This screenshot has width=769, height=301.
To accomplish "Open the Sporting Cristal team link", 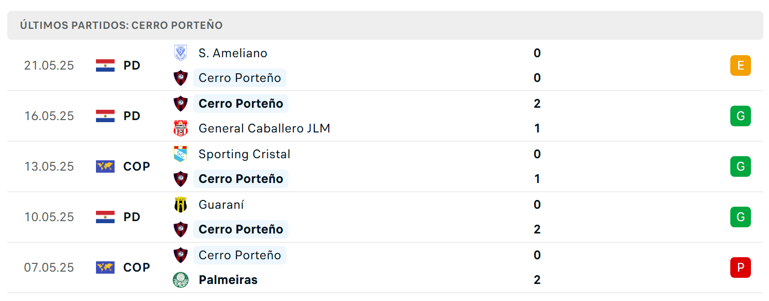I will (x=244, y=154).
